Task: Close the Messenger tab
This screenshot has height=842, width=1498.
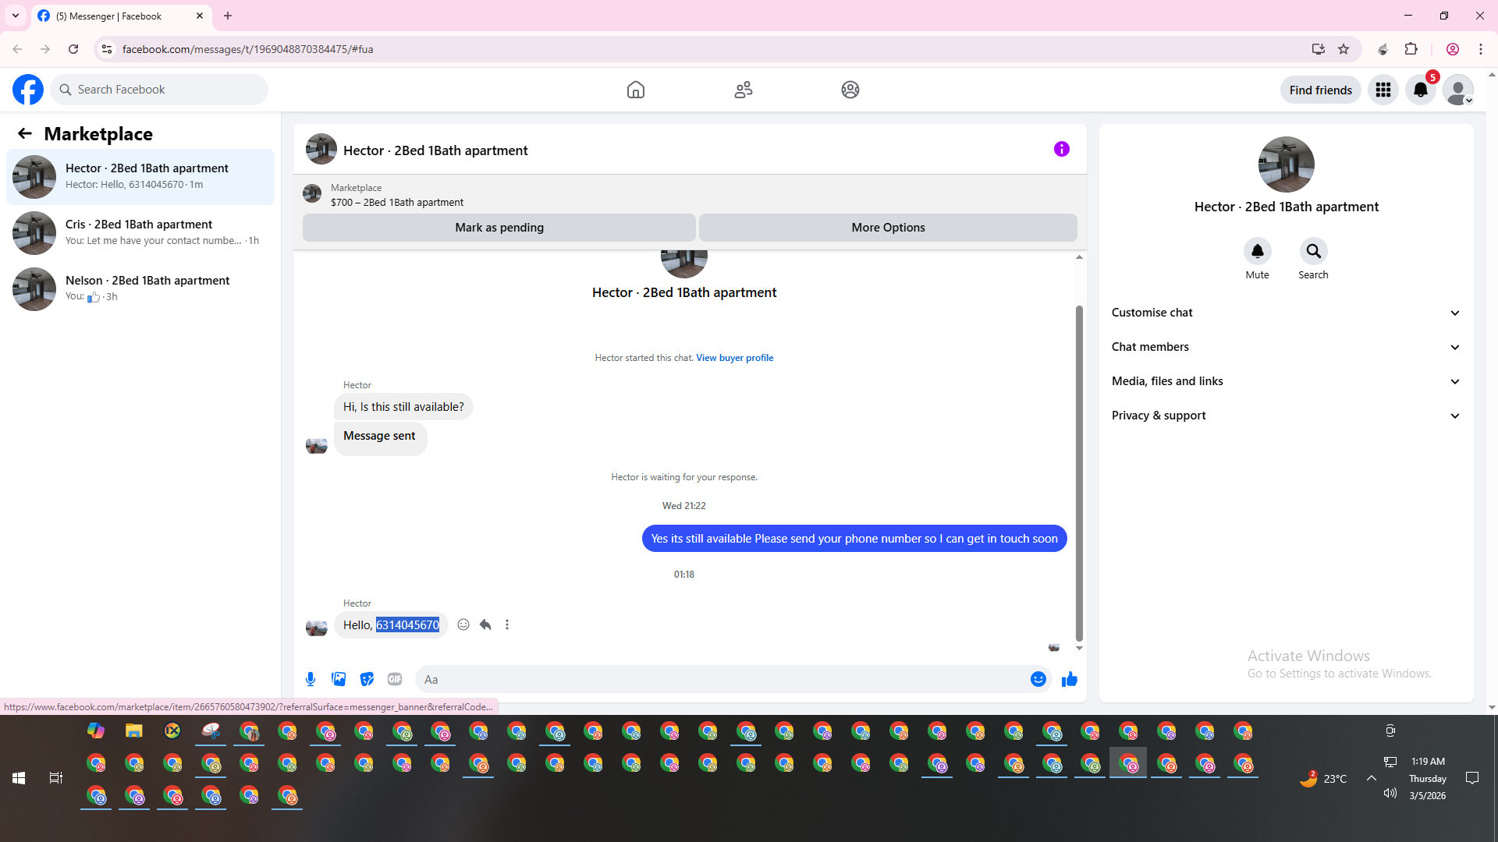Action: click(x=200, y=16)
